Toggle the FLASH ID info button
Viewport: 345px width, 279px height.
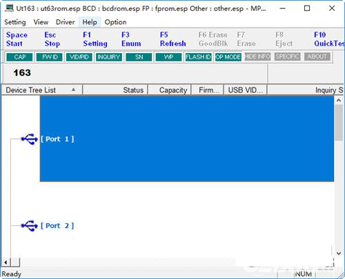point(198,57)
